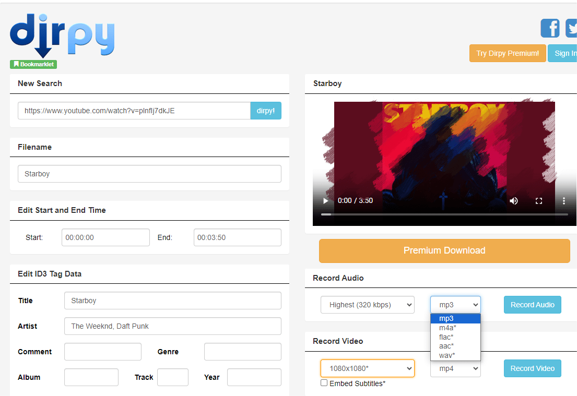Viewport: 577px width, 396px height.
Task: Choose flac in the audio format list
Action: pyautogui.click(x=446, y=337)
